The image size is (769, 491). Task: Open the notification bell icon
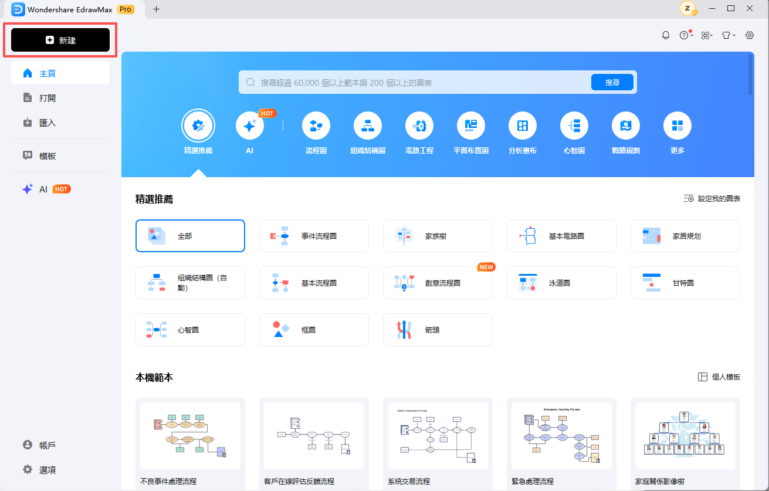click(x=665, y=35)
